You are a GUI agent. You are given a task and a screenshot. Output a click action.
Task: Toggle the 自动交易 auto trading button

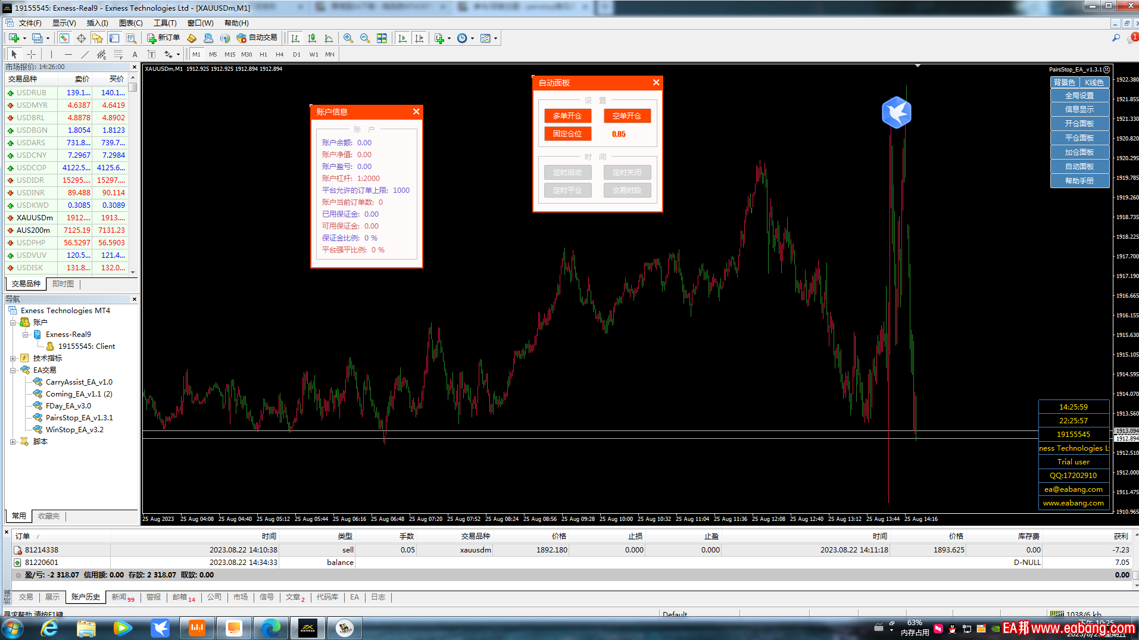pos(257,38)
